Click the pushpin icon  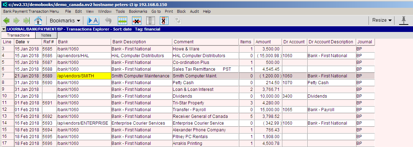pyautogui.click(x=404, y=20)
